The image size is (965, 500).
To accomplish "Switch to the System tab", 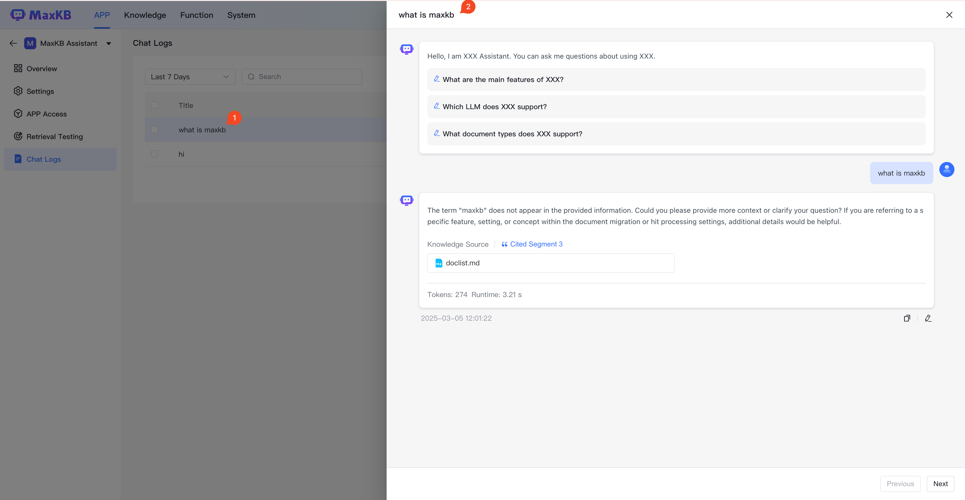I will point(241,15).
